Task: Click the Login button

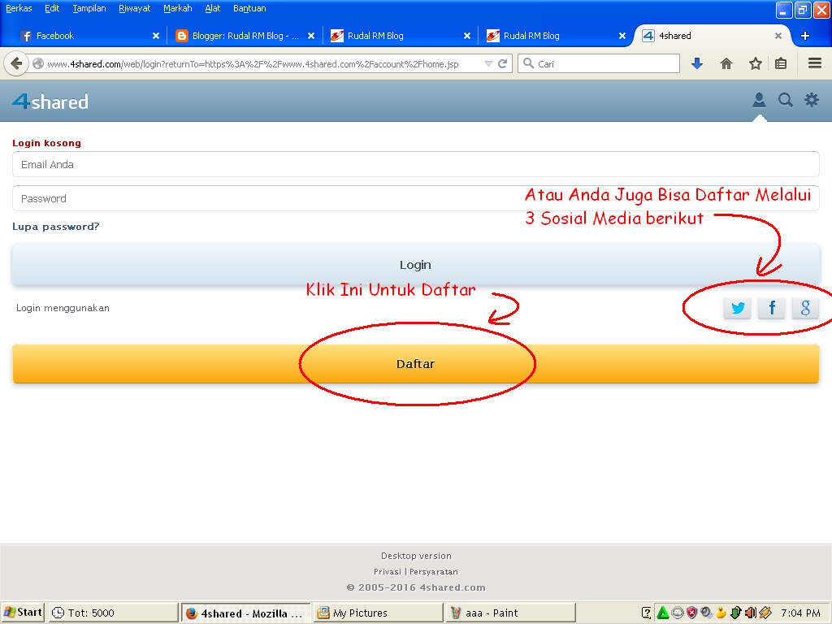Action: 415,264
